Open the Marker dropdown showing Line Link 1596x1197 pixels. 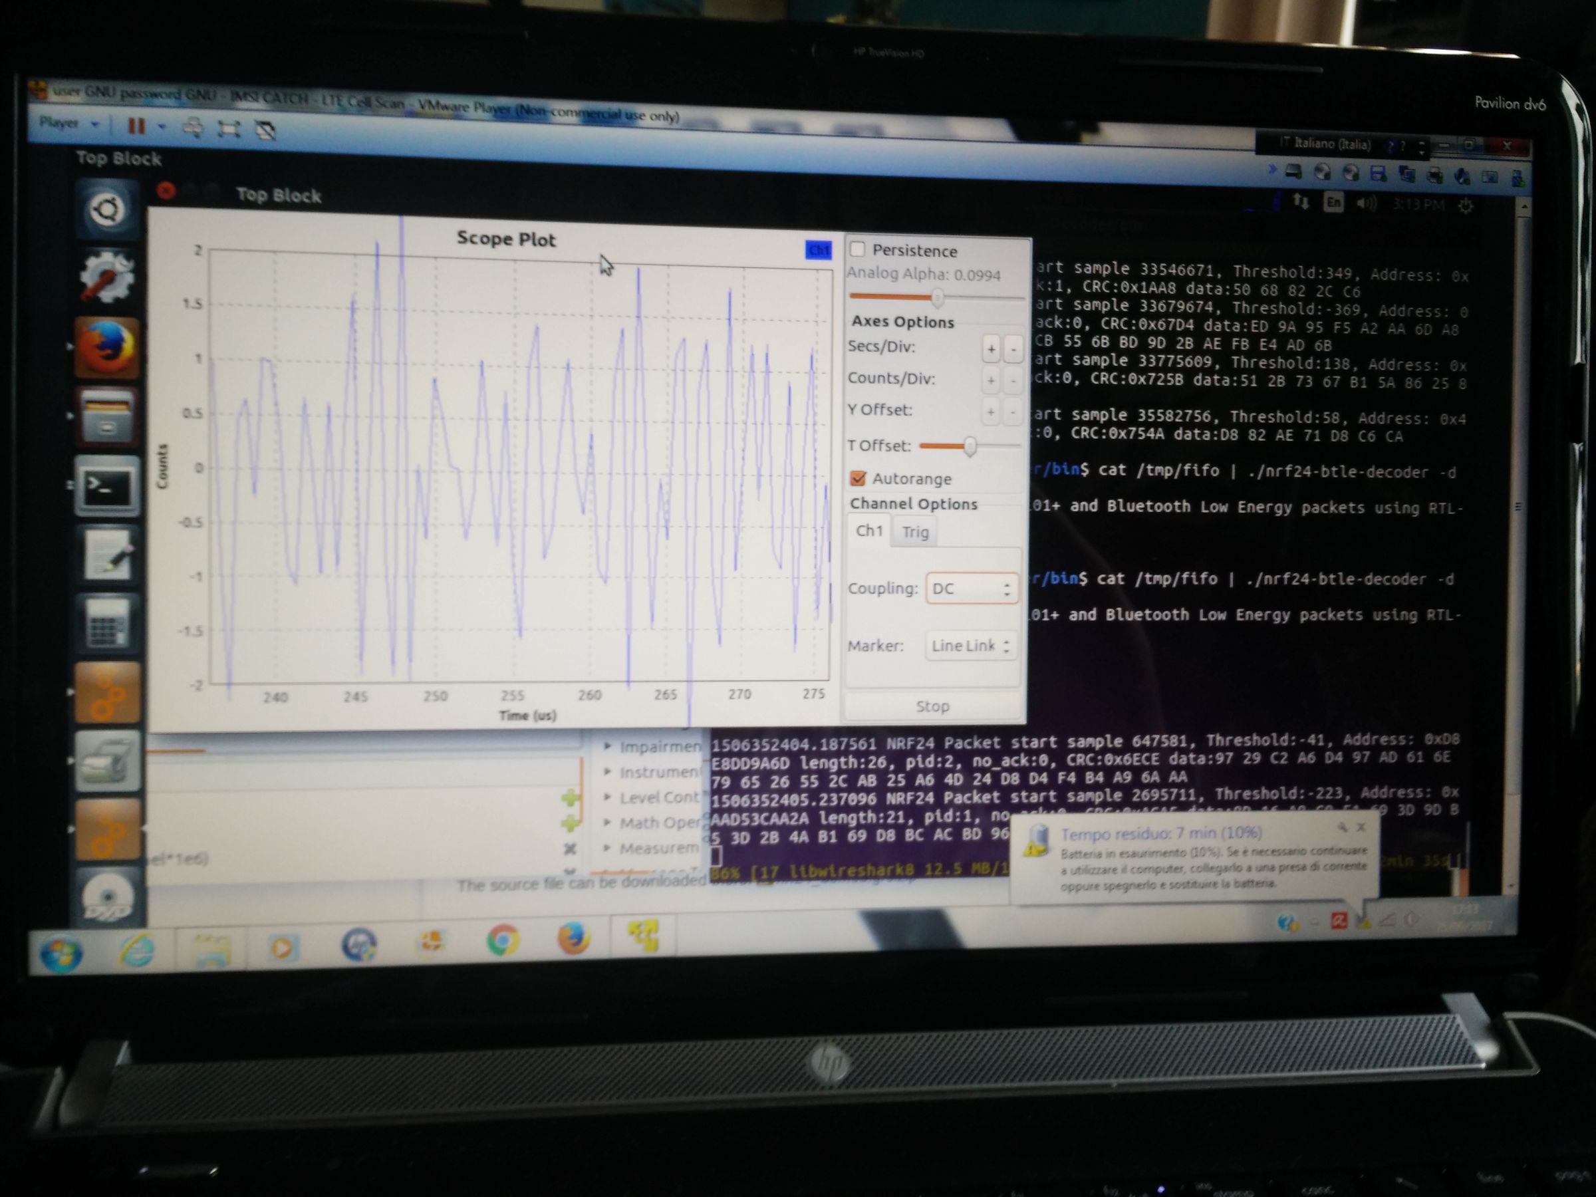(x=970, y=646)
